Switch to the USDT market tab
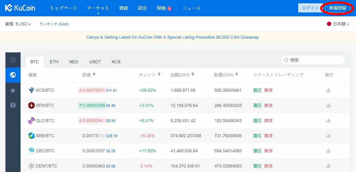 (95, 62)
